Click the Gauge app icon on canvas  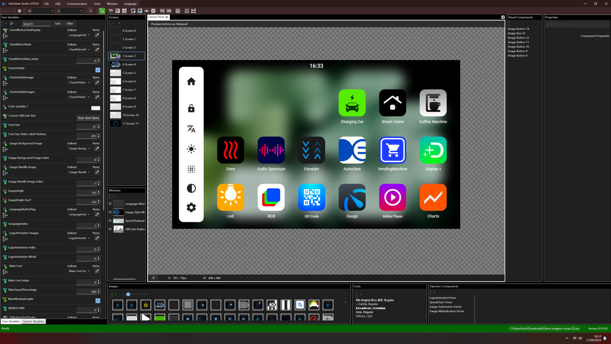[x=352, y=197]
